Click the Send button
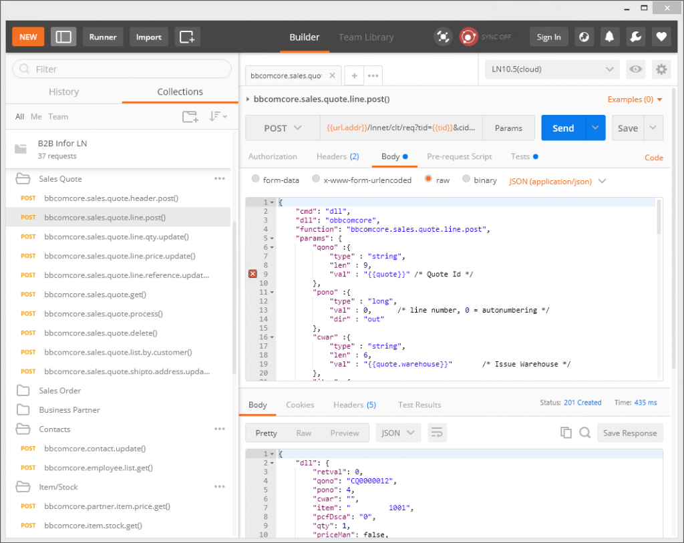This screenshot has width=684, height=543. coord(563,128)
